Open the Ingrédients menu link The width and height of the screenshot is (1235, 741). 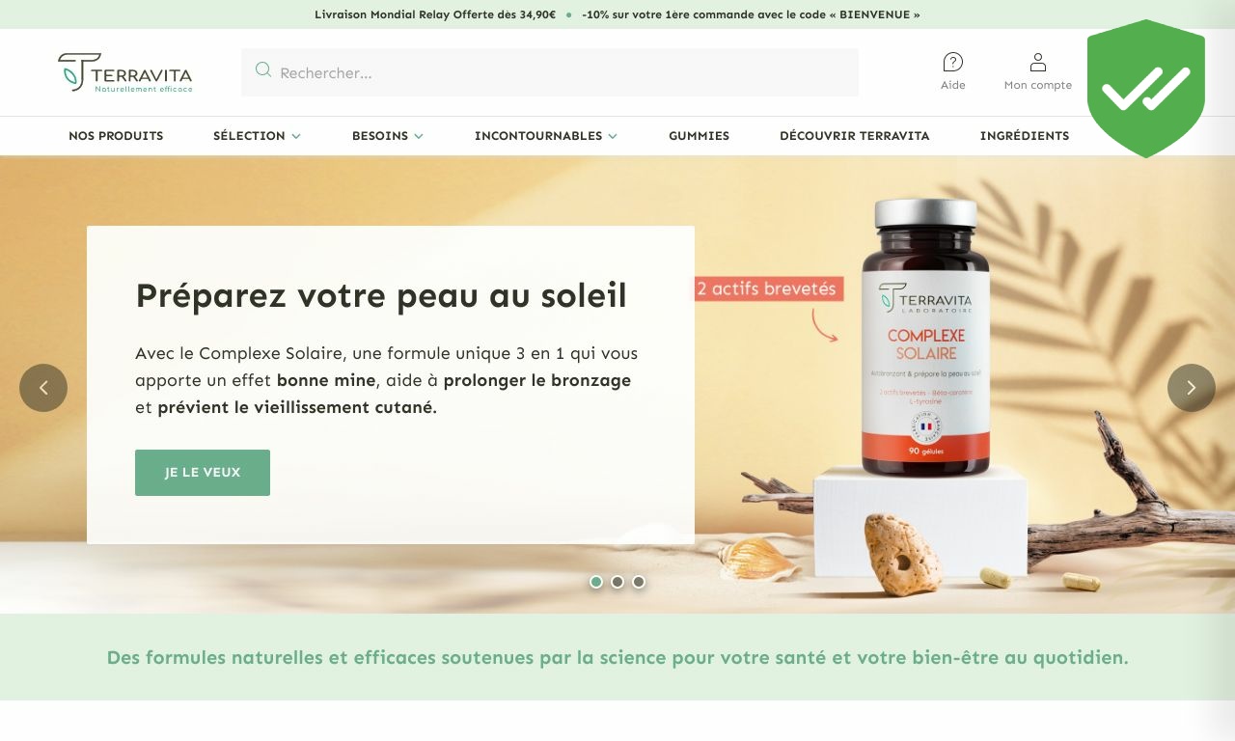click(1025, 136)
